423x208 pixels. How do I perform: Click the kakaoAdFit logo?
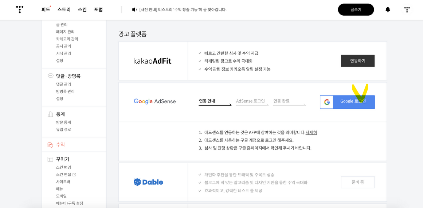[x=152, y=61]
